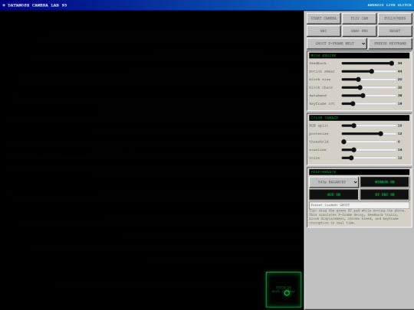Viewport: 414px width, 310px height.
Task: Adjust the posterize slider
Action: [x=369, y=134]
